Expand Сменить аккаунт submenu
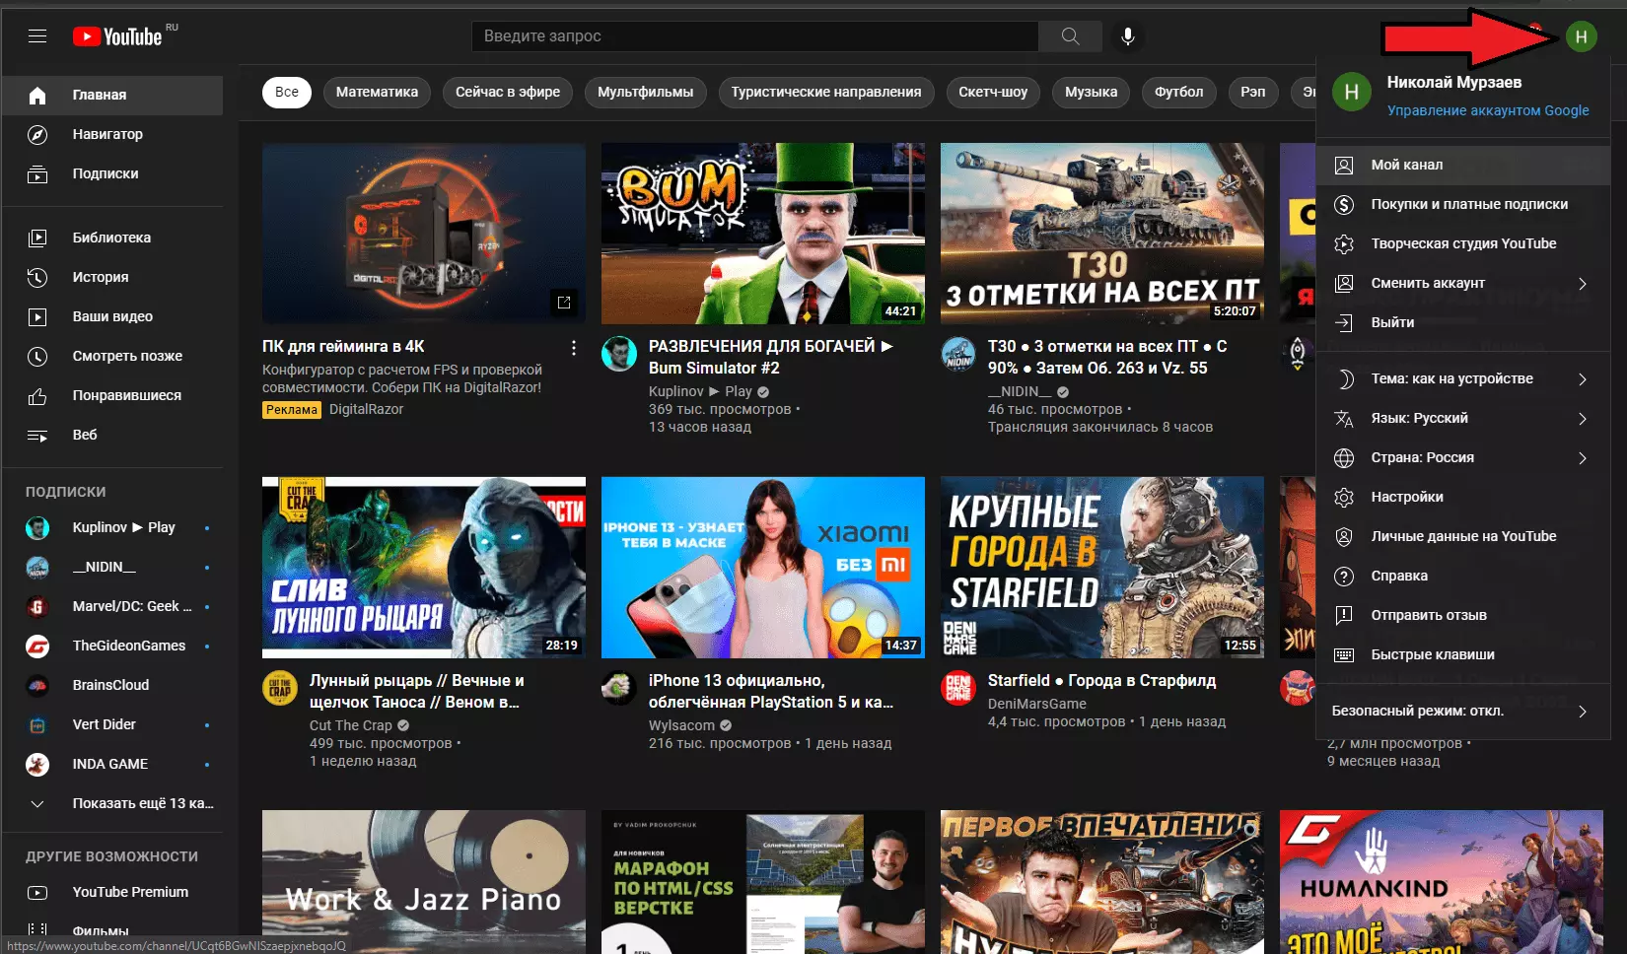The height and width of the screenshot is (954, 1627). pyautogui.click(x=1463, y=283)
